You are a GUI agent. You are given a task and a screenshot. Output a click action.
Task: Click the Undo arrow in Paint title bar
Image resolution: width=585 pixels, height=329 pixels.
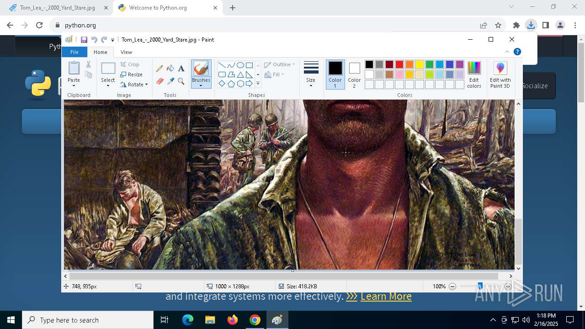click(x=94, y=40)
